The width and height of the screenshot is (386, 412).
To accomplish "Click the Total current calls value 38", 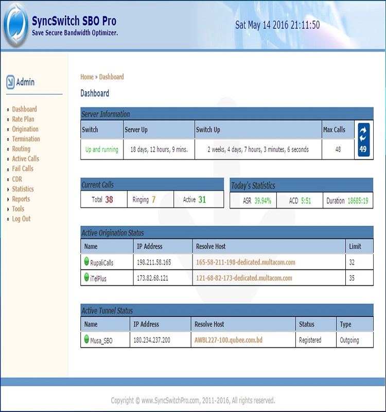I will click(x=109, y=200).
